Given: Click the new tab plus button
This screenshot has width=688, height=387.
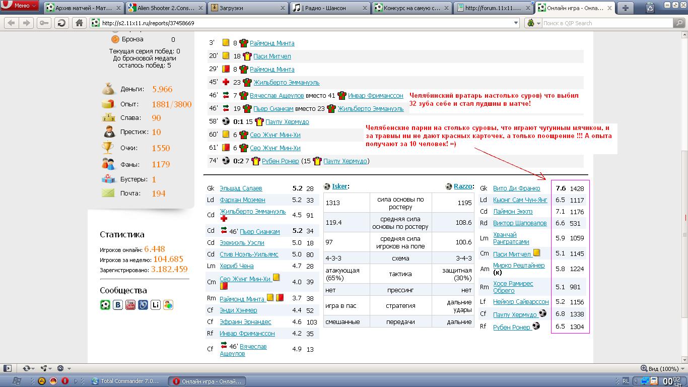Looking at the screenshot, I should (x=625, y=8).
